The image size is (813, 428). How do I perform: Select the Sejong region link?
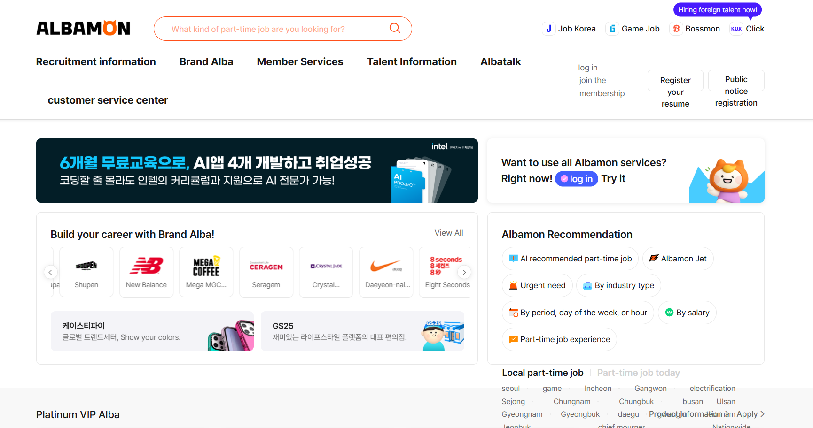pos(513,401)
